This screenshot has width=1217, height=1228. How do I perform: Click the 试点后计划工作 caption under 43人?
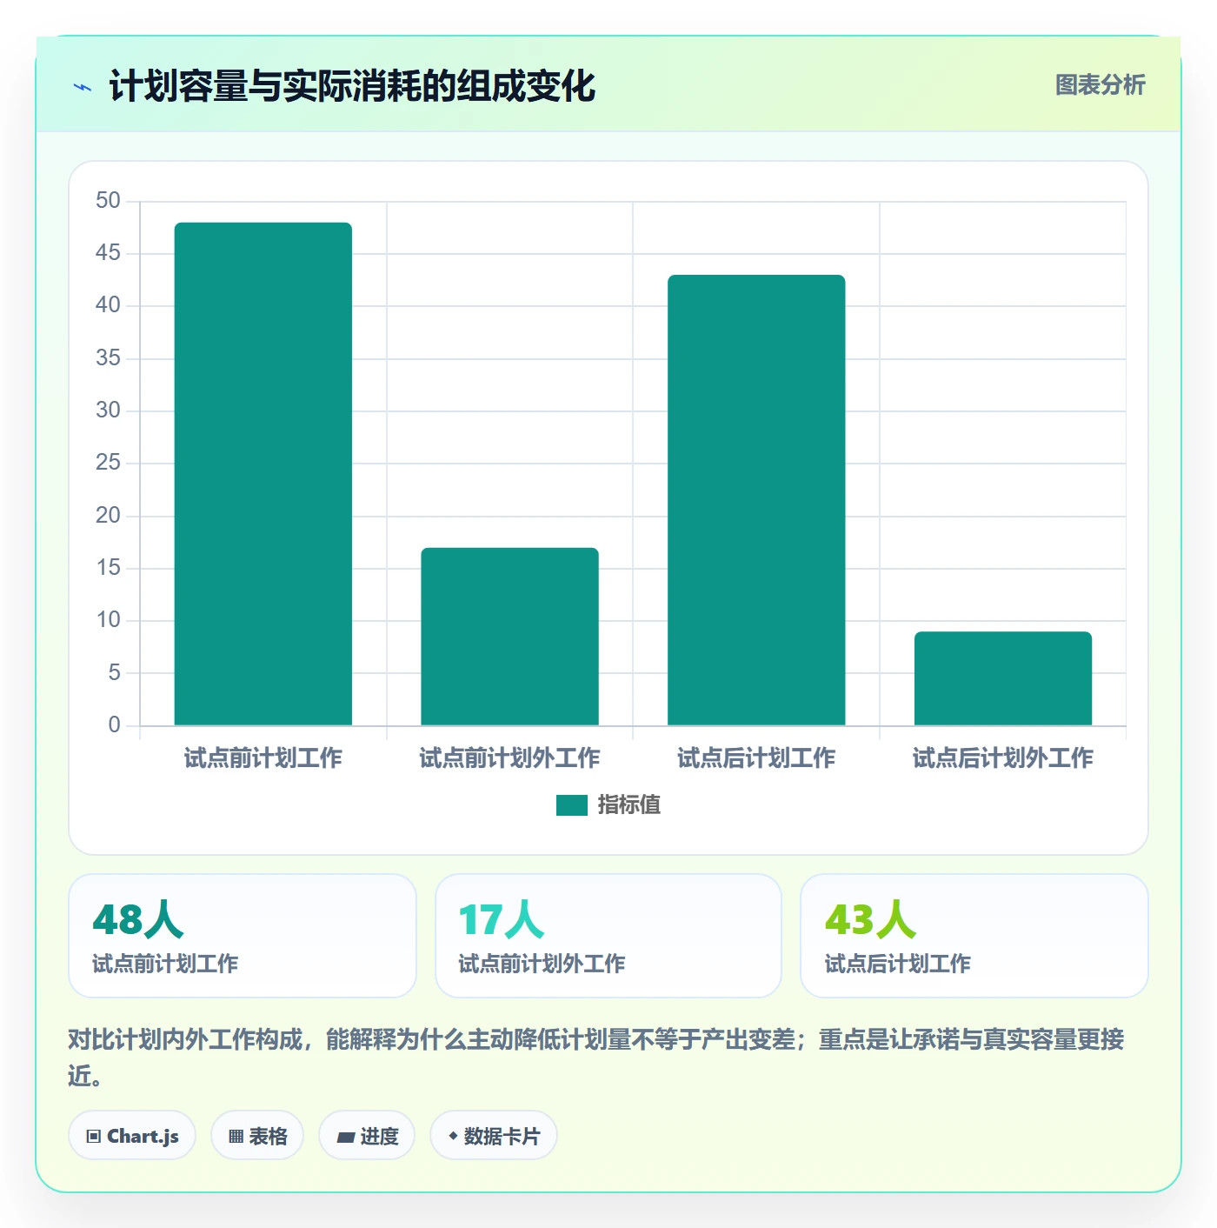(x=898, y=964)
